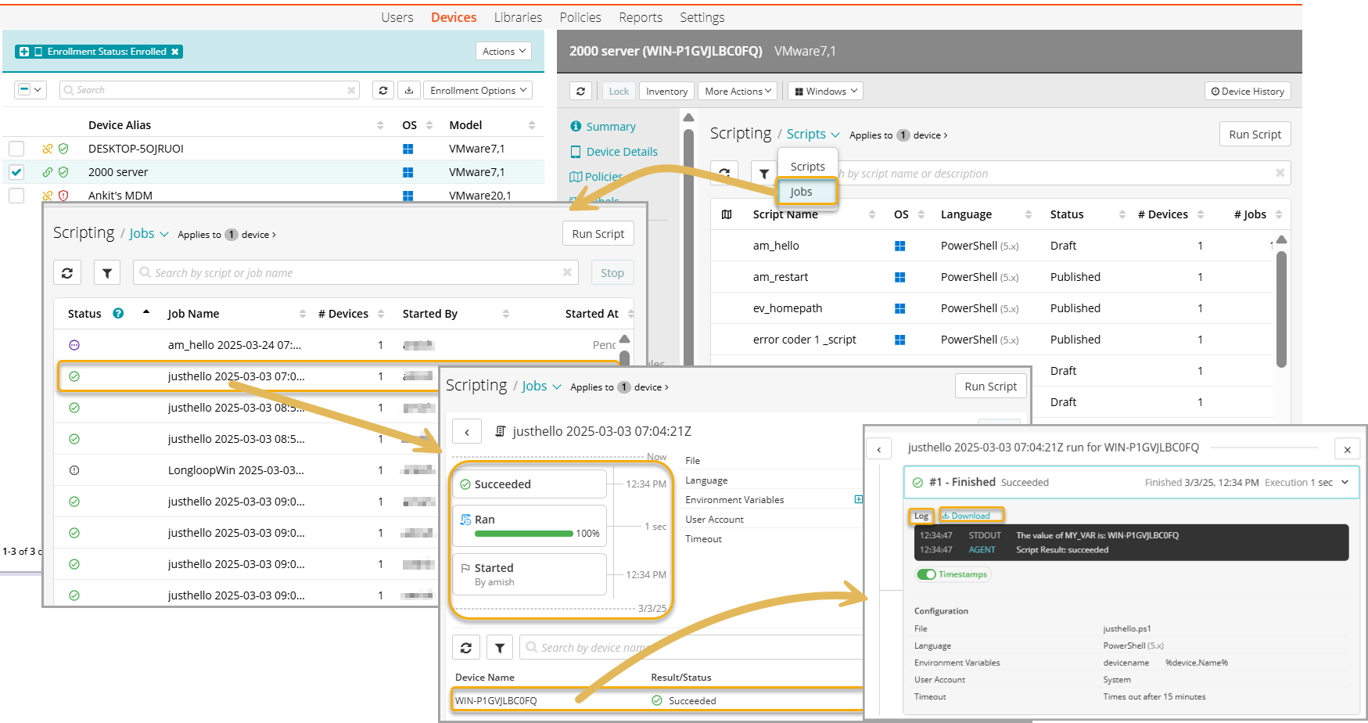Refresh the device list in left panel
The image size is (1368, 723).
(382, 91)
